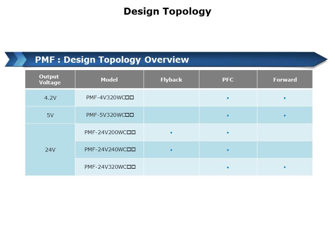Click the Forward dot in the PMF-24V320WC row
335x251 pixels.
coord(285,167)
